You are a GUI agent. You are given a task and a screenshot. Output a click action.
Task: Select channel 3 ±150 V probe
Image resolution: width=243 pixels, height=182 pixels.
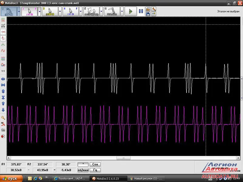50,11
